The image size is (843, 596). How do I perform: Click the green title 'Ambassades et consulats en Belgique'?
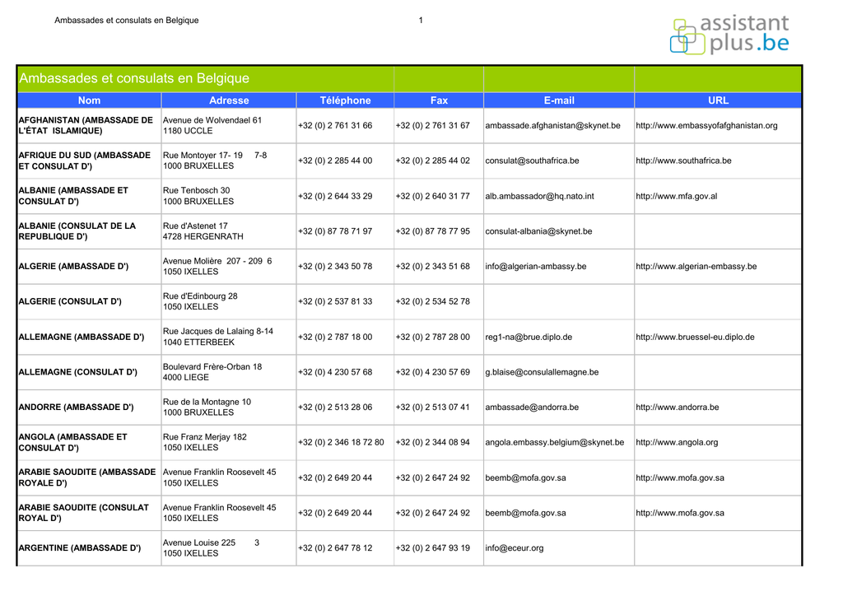134,78
